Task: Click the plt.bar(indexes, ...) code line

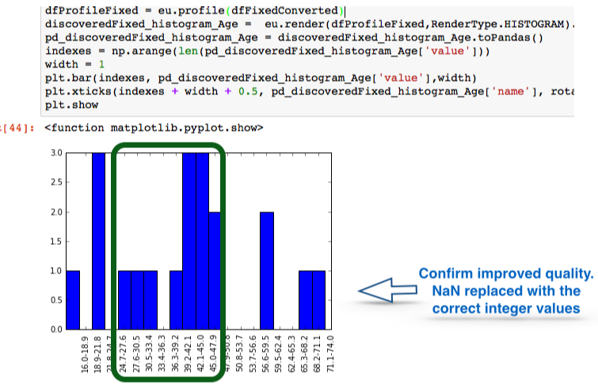Action: pyautogui.click(x=261, y=78)
